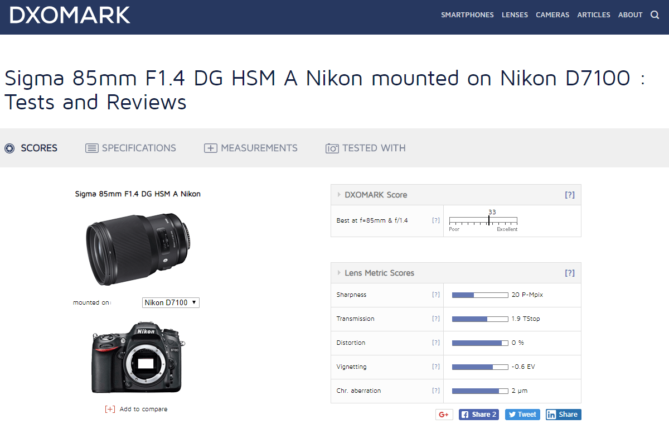Share via the Google Plus icon
Image resolution: width=669 pixels, height=438 pixels.
[x=444, y=415]
